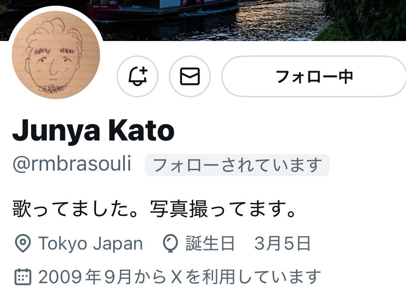
Task: Select bio sentence 写真撮ってます。
Action: [x=223, y=209]
